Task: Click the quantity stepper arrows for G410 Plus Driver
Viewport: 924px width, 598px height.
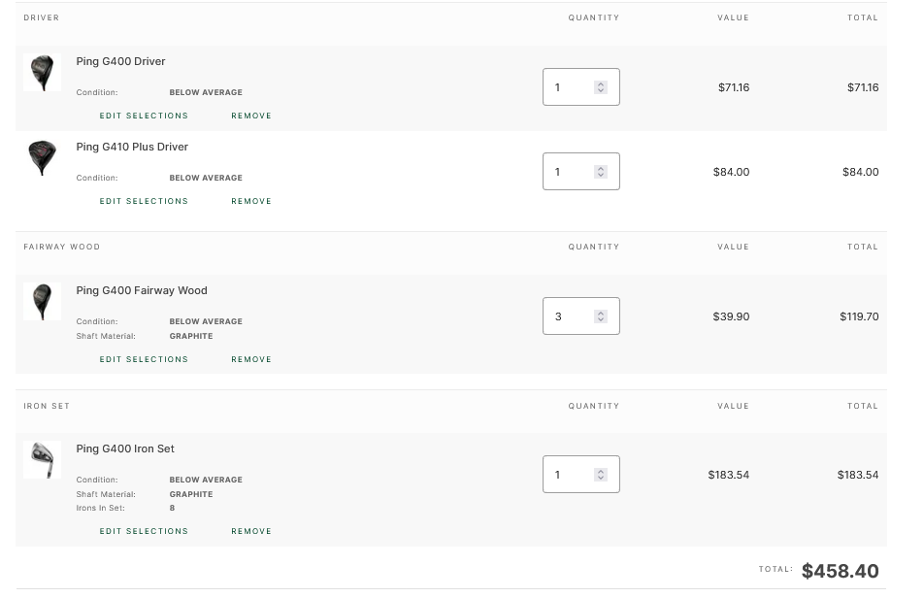Action: point(601,172)
